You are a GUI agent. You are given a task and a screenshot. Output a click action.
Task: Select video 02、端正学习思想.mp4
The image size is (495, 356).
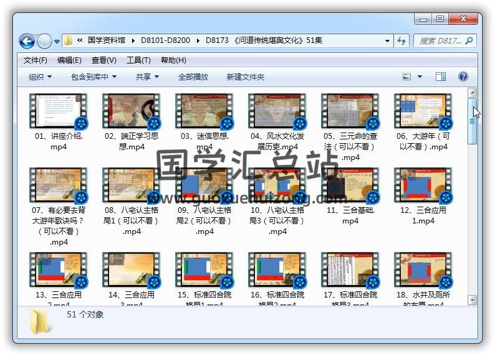[132, 123]
